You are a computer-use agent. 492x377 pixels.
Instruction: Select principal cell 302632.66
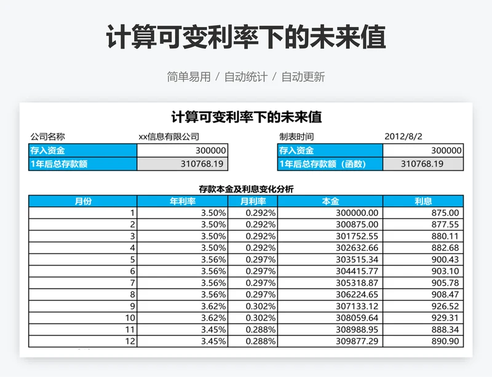coord(330,248)
